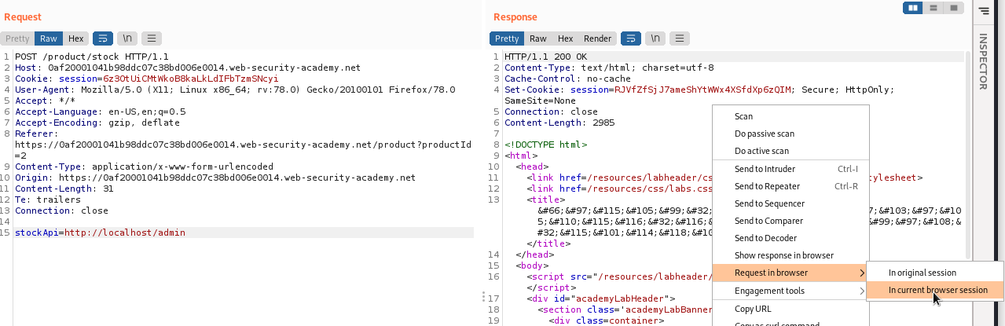Switch Response view to Raw tab
Screen dimensions: 1005x326
click(538, 38)
